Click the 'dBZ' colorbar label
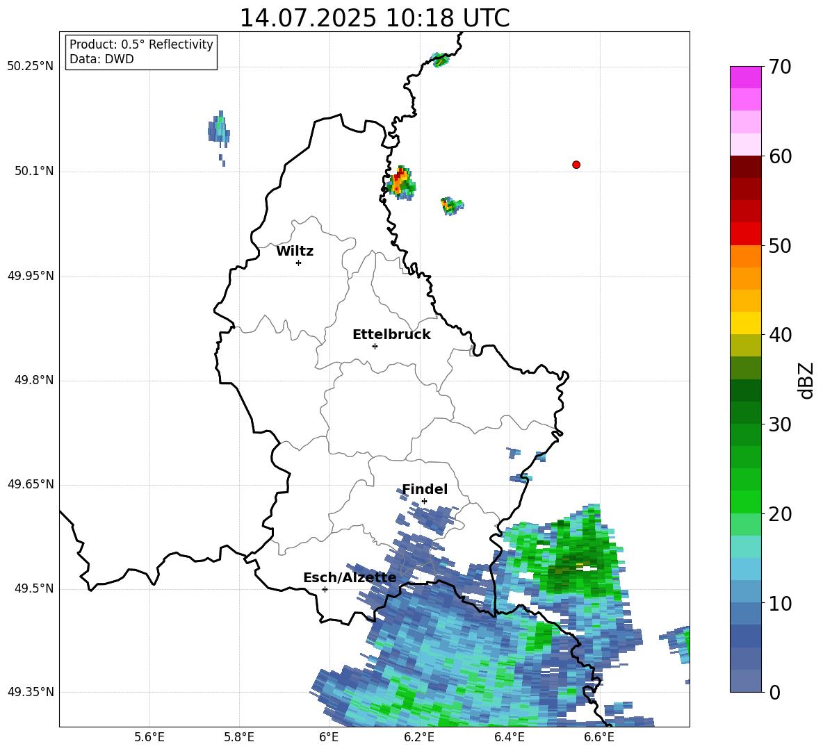This screenshot has width=823, height=751. click(806, 381)
